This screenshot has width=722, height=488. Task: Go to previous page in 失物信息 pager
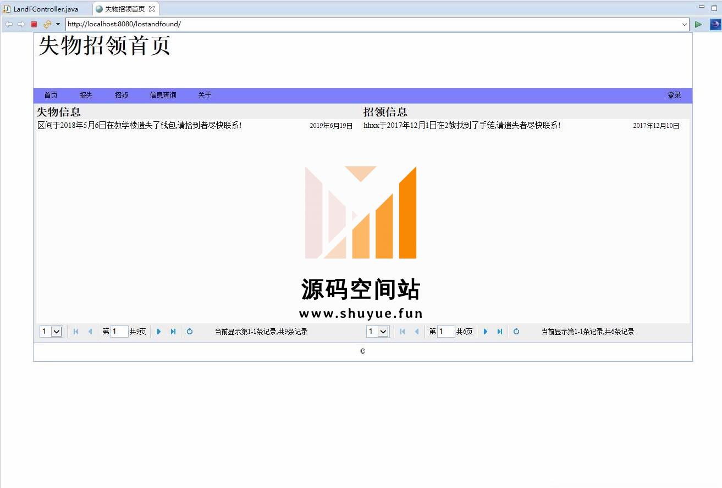tap(90, 332)
